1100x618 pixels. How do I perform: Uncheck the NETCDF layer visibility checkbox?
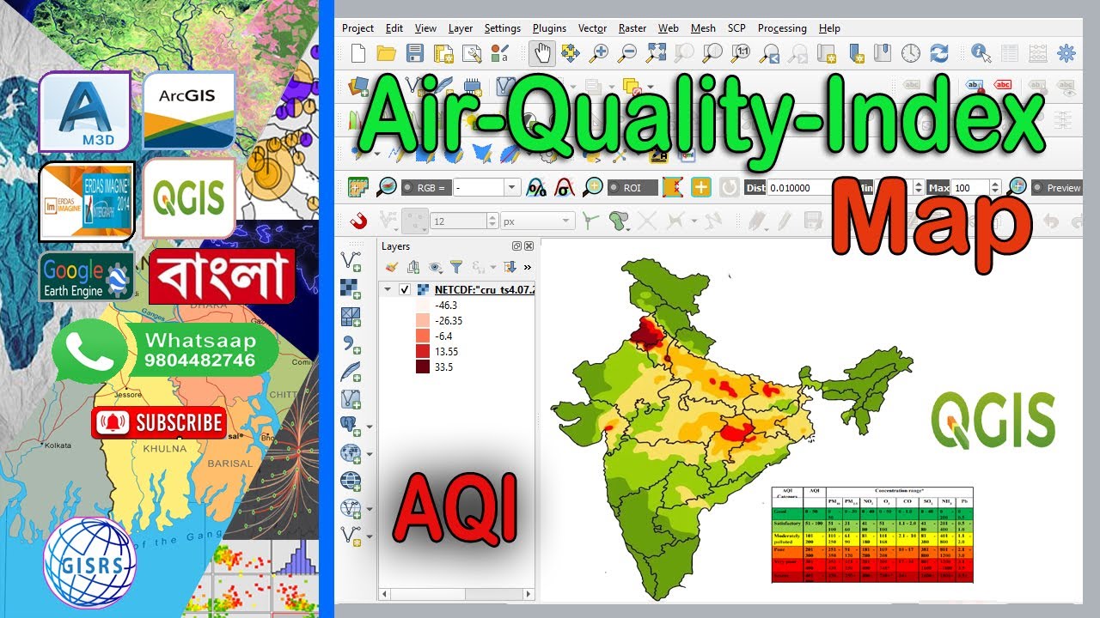coord(405,290)
